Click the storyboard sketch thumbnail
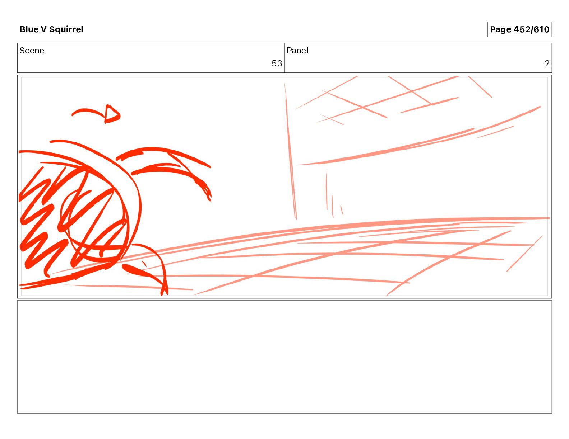Screen dimensions: 569x439 click(x=284, y=187)
